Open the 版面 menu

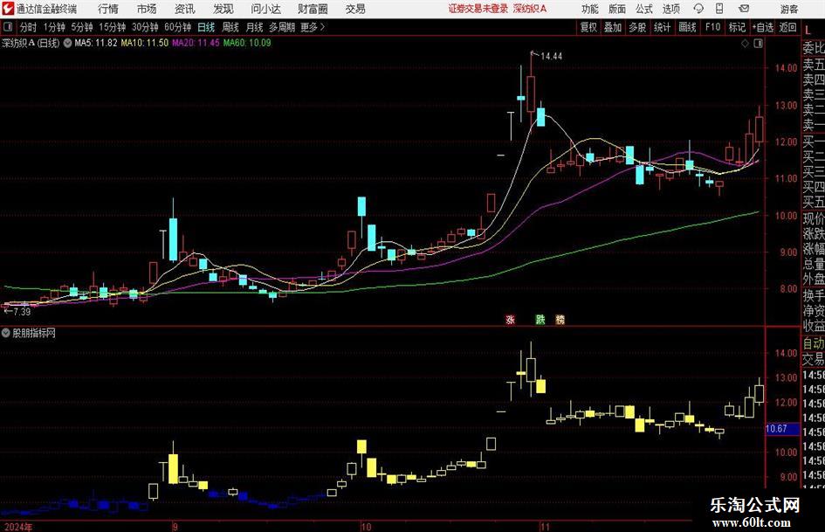(616, 9)
